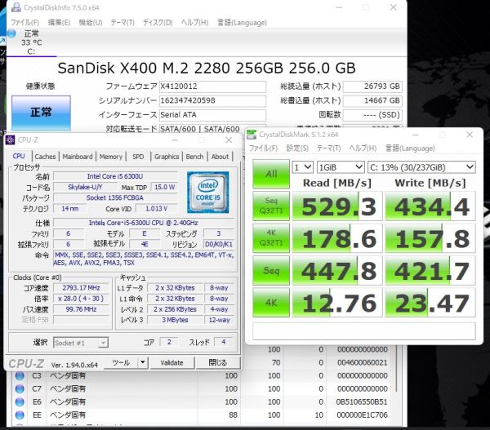Switch to the About tab in CPU-Z
The image size is (490, 430).
pyautogui.click(x=220, y=157)
